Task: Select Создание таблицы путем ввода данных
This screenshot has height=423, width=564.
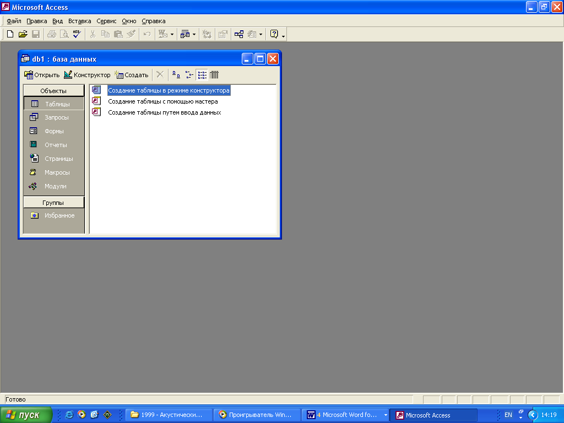Action: pyautogui.click(x=164, y=112)
